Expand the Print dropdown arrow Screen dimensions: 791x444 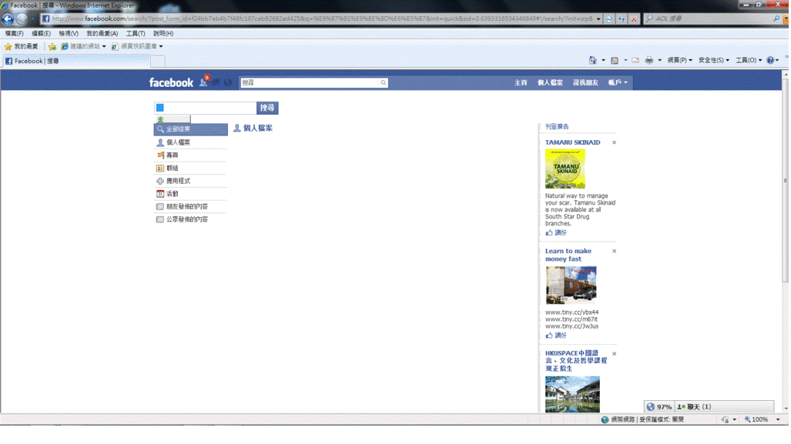coord(660,60)
